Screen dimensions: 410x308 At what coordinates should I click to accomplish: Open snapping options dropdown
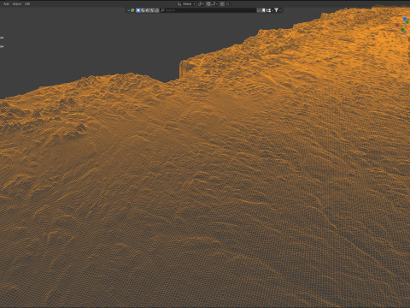214,4
